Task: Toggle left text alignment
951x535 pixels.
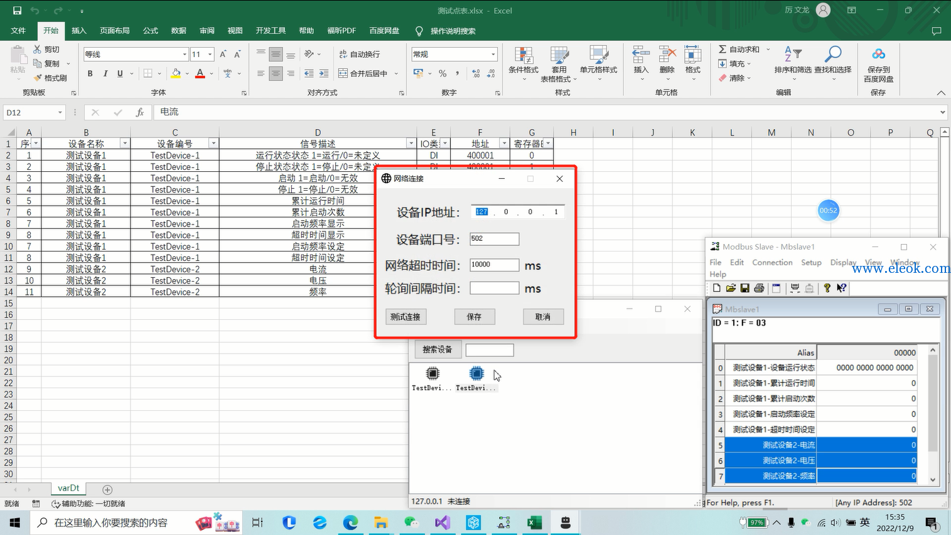Action: tap(261, 73)
